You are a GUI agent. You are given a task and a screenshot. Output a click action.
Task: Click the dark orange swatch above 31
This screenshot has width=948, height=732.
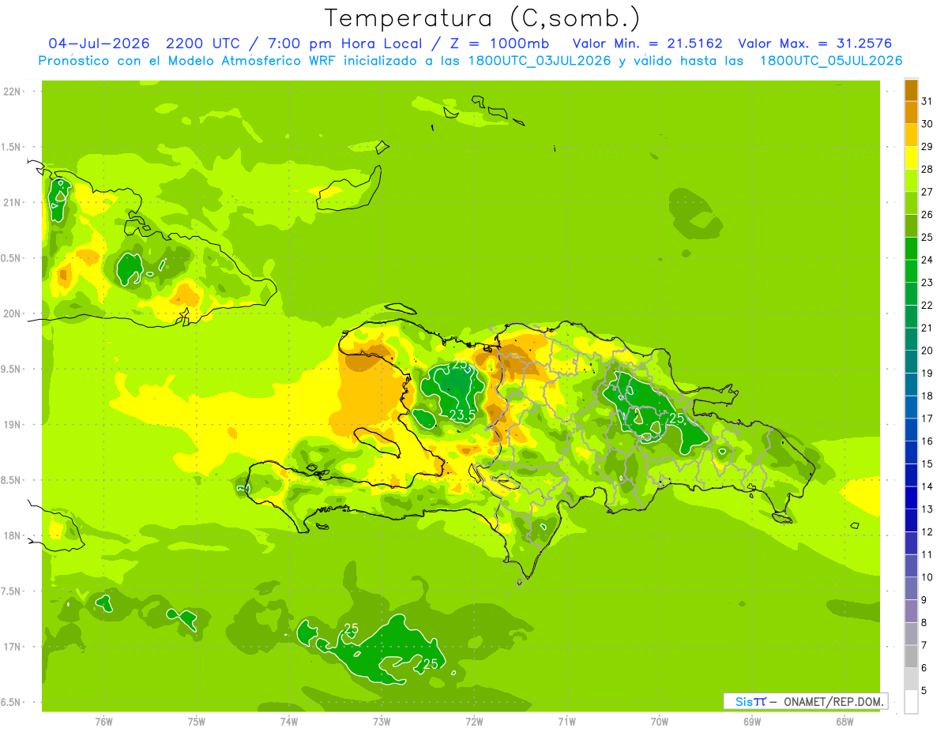pyautogui.click(x=911, y=89)
